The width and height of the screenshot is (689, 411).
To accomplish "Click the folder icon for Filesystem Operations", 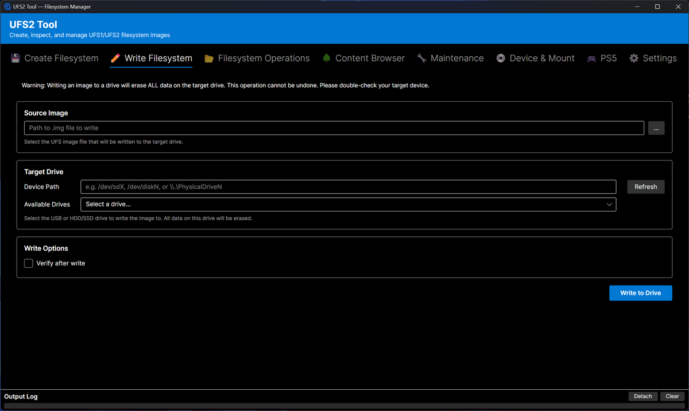I will click(x=209, y=59).
